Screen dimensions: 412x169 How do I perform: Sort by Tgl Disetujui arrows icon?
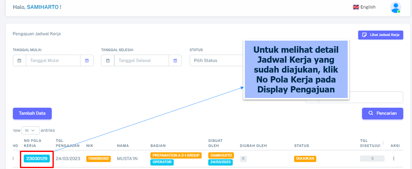point(383,143)
